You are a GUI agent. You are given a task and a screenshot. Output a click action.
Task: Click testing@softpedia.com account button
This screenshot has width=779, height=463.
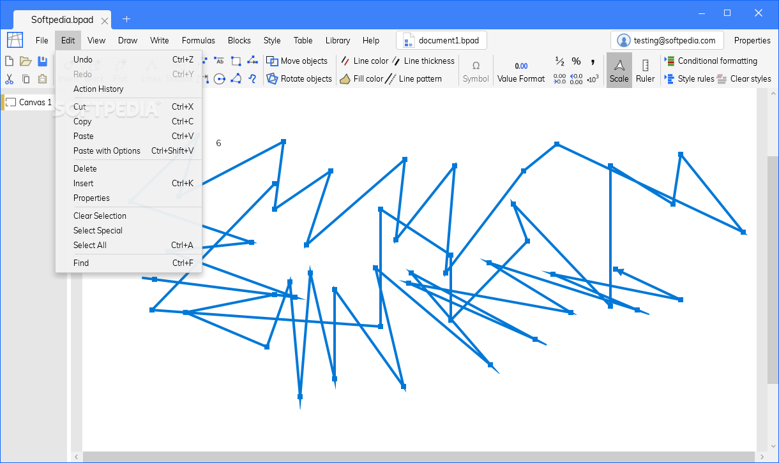coord(667,40)
